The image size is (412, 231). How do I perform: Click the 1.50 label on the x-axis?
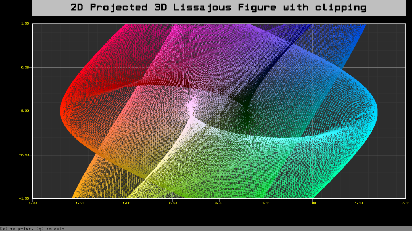[359, 203]
